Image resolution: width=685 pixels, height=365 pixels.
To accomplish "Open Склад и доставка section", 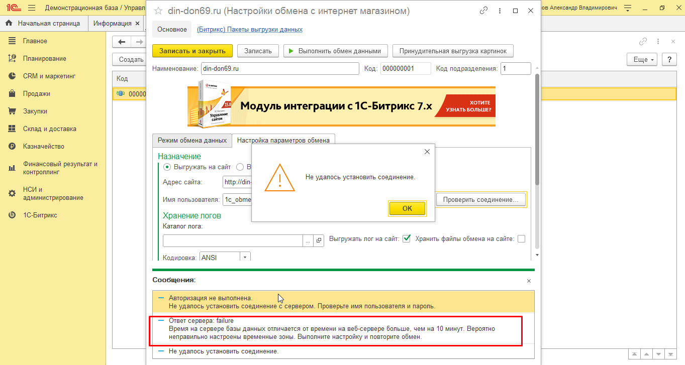I will tap(50, 129).
